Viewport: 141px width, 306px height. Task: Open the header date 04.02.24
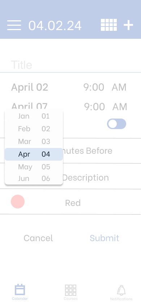point(55,26)
